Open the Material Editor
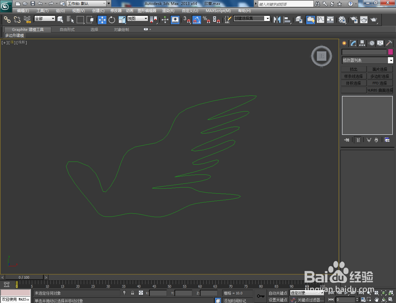The image size is (396, 303). (x=341, y=20)
